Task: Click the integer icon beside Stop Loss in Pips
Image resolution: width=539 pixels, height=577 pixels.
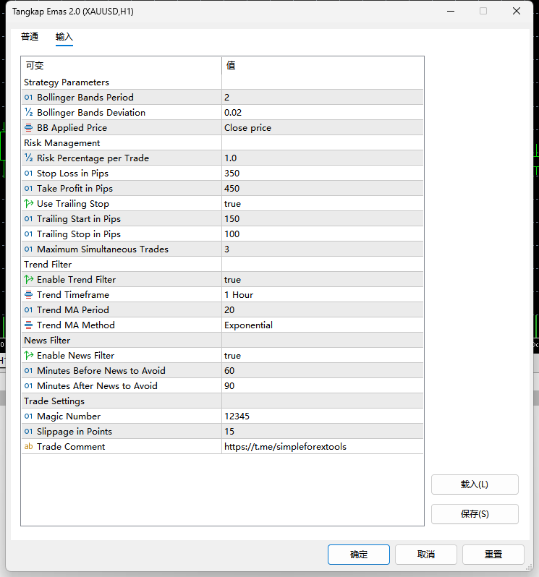Action: click(x=28, y=174)
